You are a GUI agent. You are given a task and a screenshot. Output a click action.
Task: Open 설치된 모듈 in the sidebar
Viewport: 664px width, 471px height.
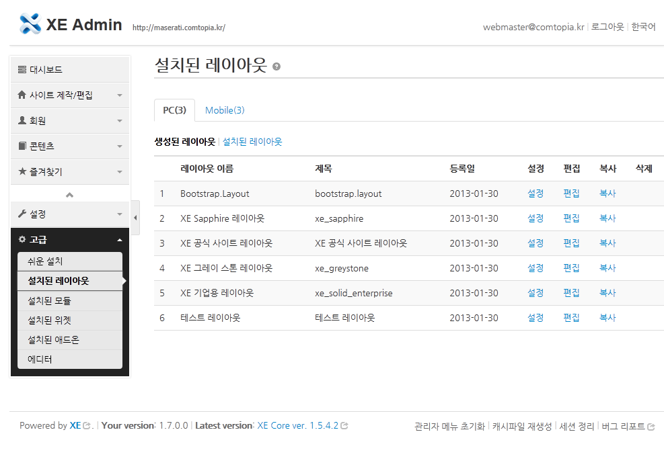(70, 301)
